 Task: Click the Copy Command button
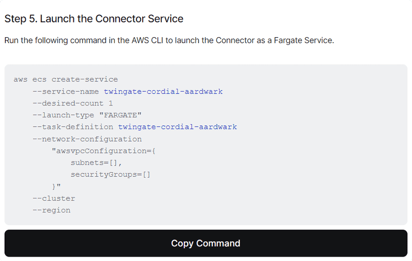206,243
